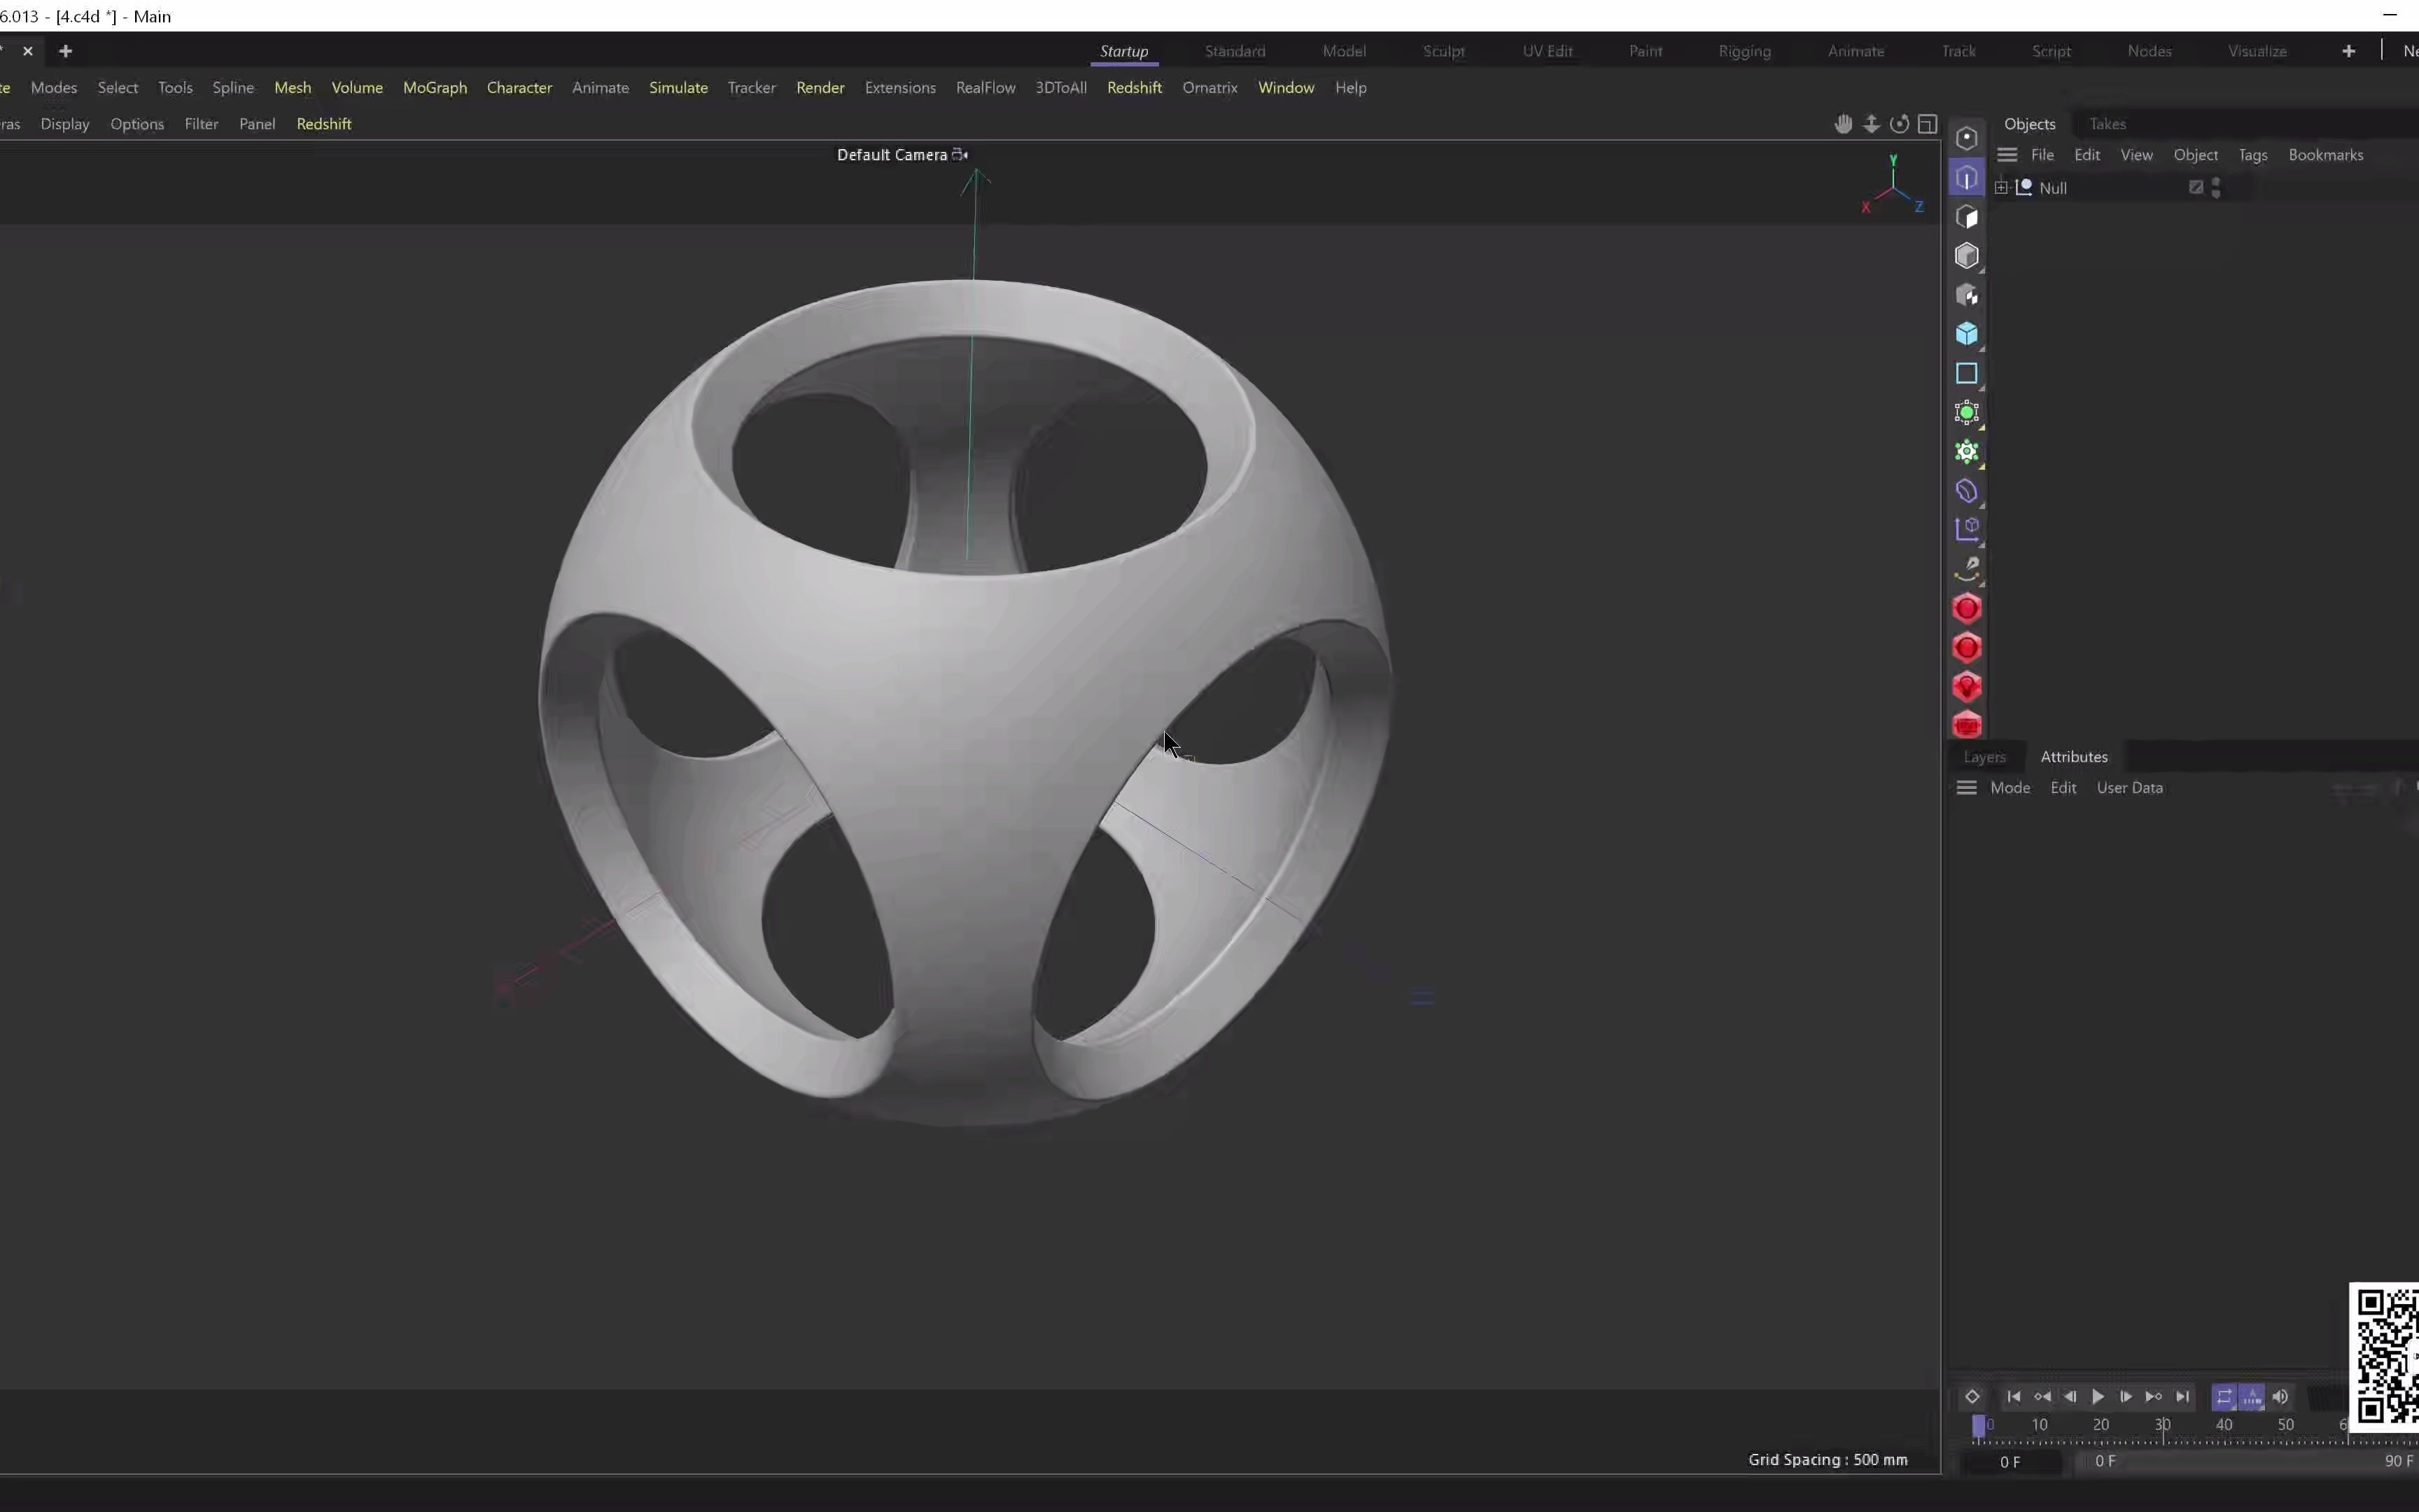The image size is (2419, 1512).
Task: Open the Objects panel hamburger menu
Action: coord(2009,155)
